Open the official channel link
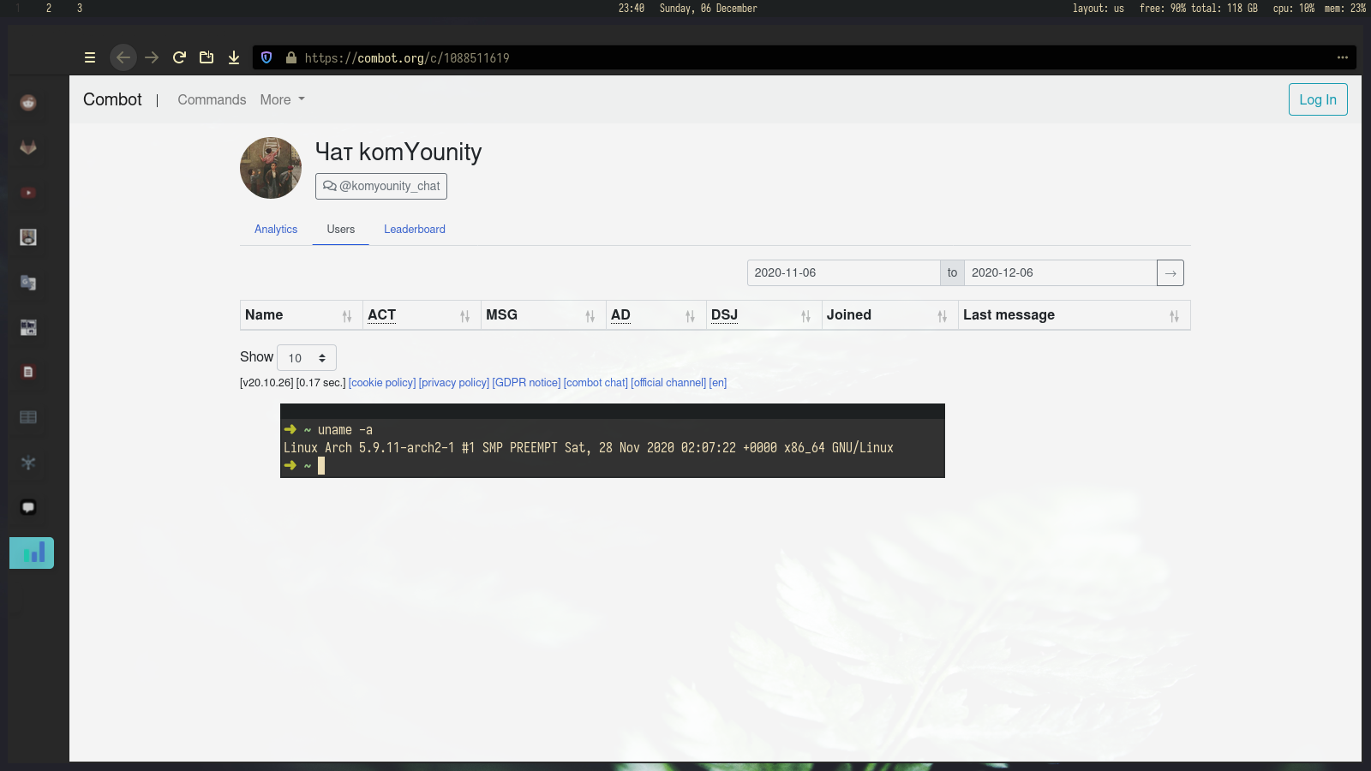This screenshot has width=1371, height=771. point(668,383)
